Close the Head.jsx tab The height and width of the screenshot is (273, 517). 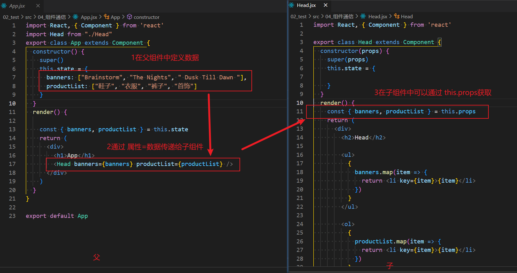[x=326, y=5]
